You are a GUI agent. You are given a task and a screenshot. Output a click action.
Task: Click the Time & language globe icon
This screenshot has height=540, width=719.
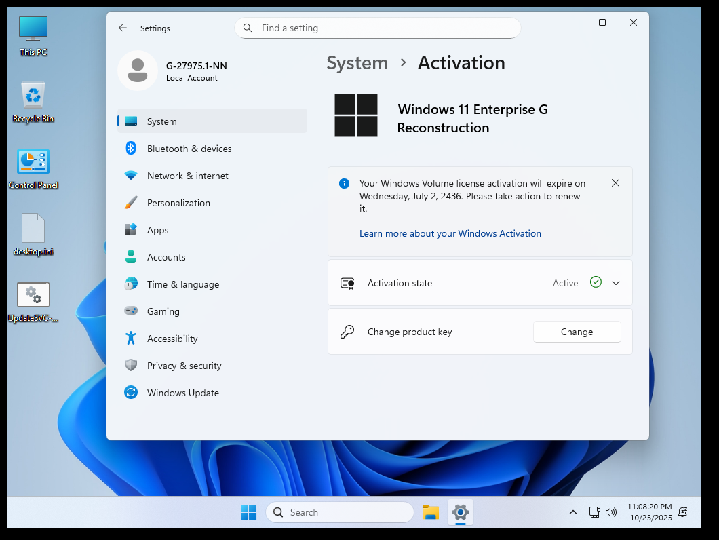coord(131,284)
